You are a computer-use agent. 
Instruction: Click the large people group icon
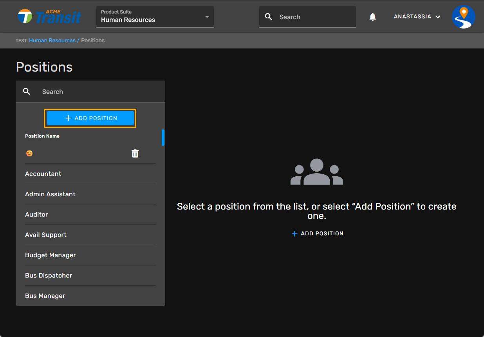(316, 172)
